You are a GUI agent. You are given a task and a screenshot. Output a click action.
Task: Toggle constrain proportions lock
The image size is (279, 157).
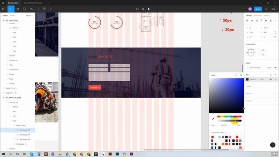(275, 32)
